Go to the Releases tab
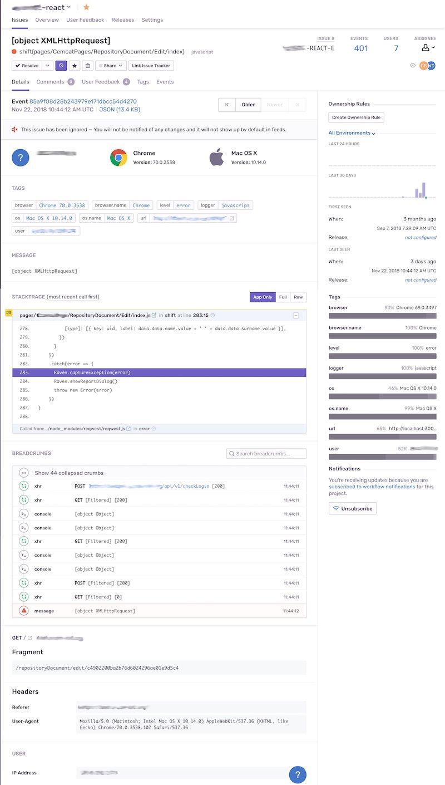Screen dimensions: 445x785 tap(123, 19)
